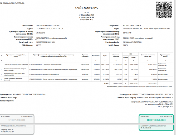Select row 1 price 9 691 622,59

pyautogui.click(x=105, y=65)
